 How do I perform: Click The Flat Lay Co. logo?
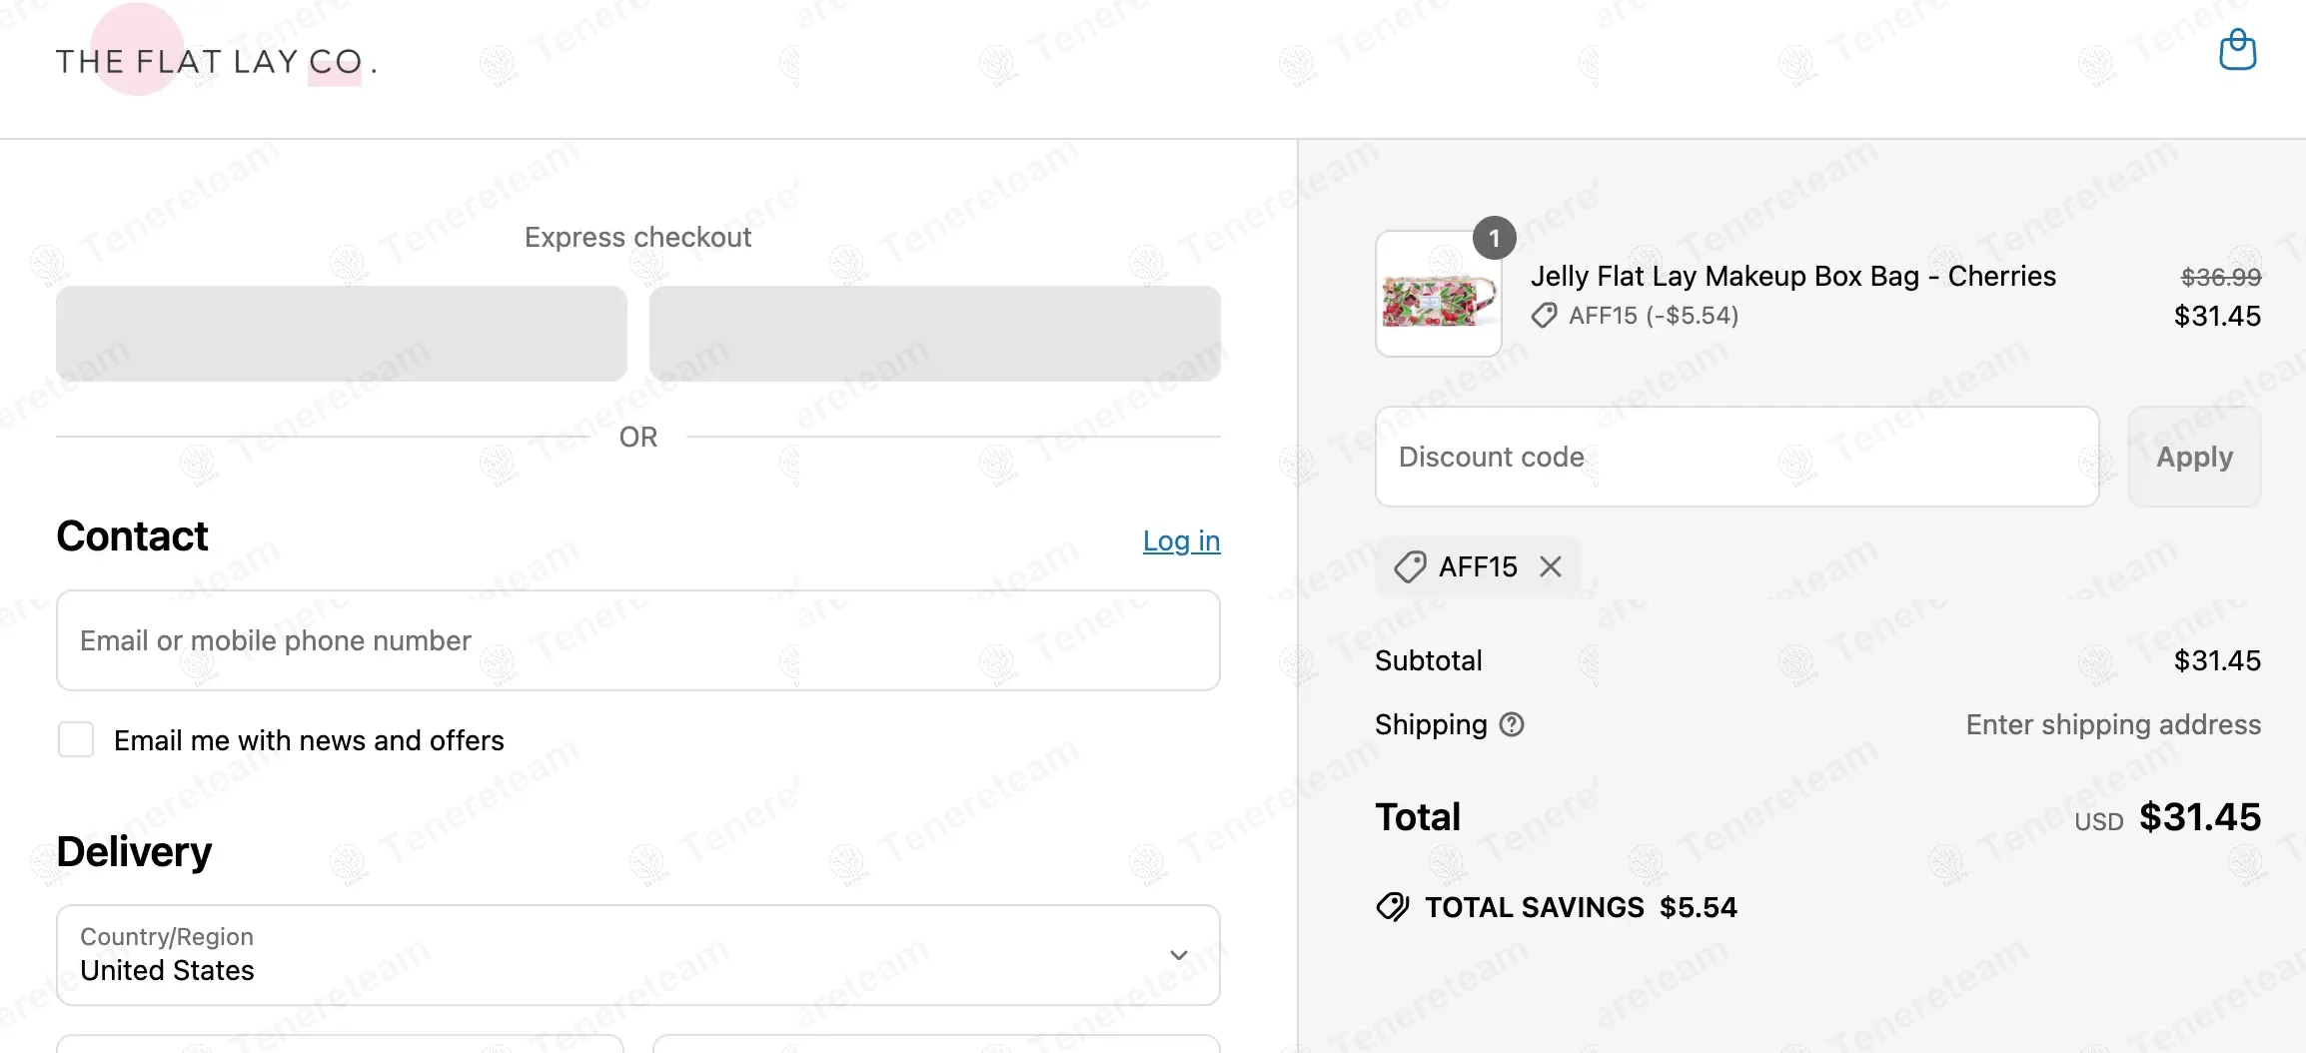tap(216, 61)
